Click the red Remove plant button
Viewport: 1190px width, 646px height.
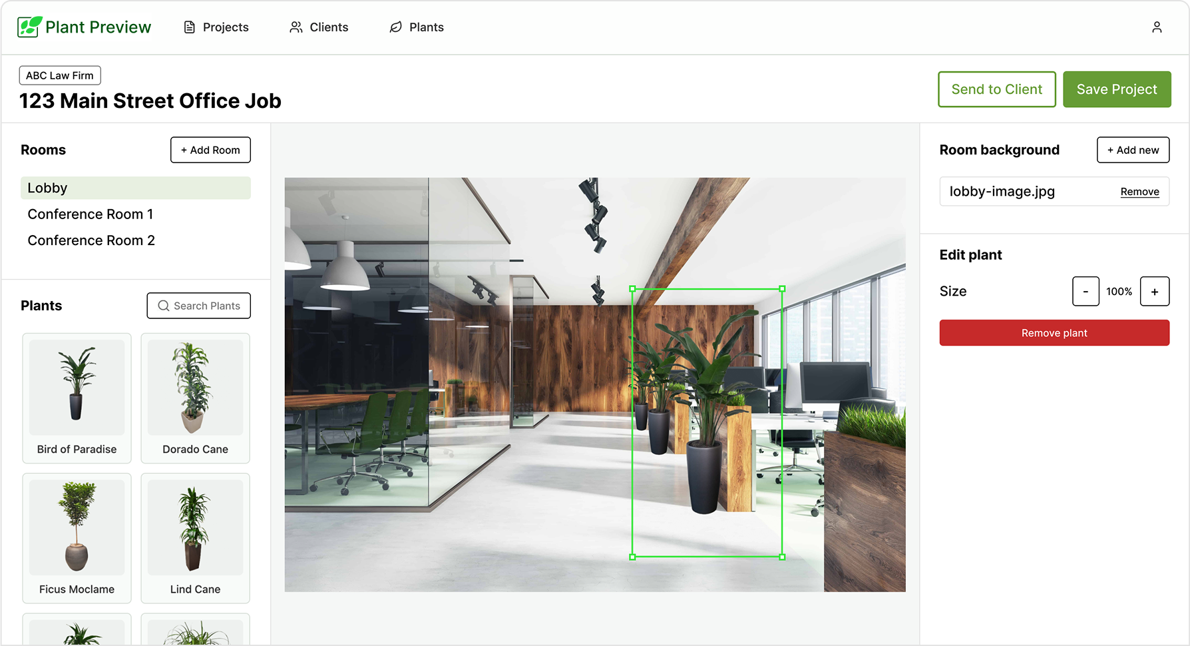pyautogui.click(x=1054, y=333)
